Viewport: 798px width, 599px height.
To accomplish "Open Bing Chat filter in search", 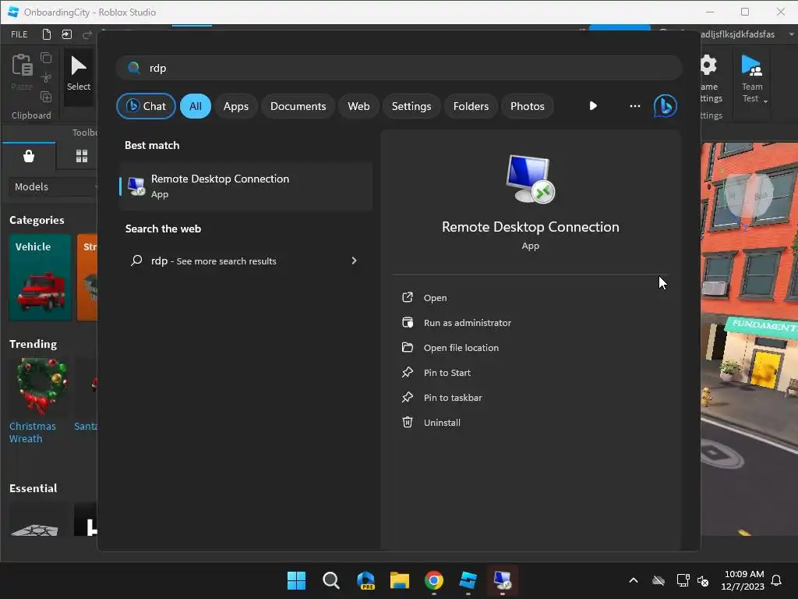I will click(146, 106).
